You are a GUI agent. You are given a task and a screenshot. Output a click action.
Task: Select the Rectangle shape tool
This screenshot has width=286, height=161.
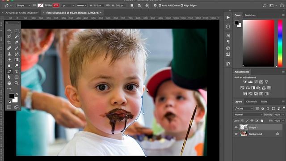coord(17,77)
